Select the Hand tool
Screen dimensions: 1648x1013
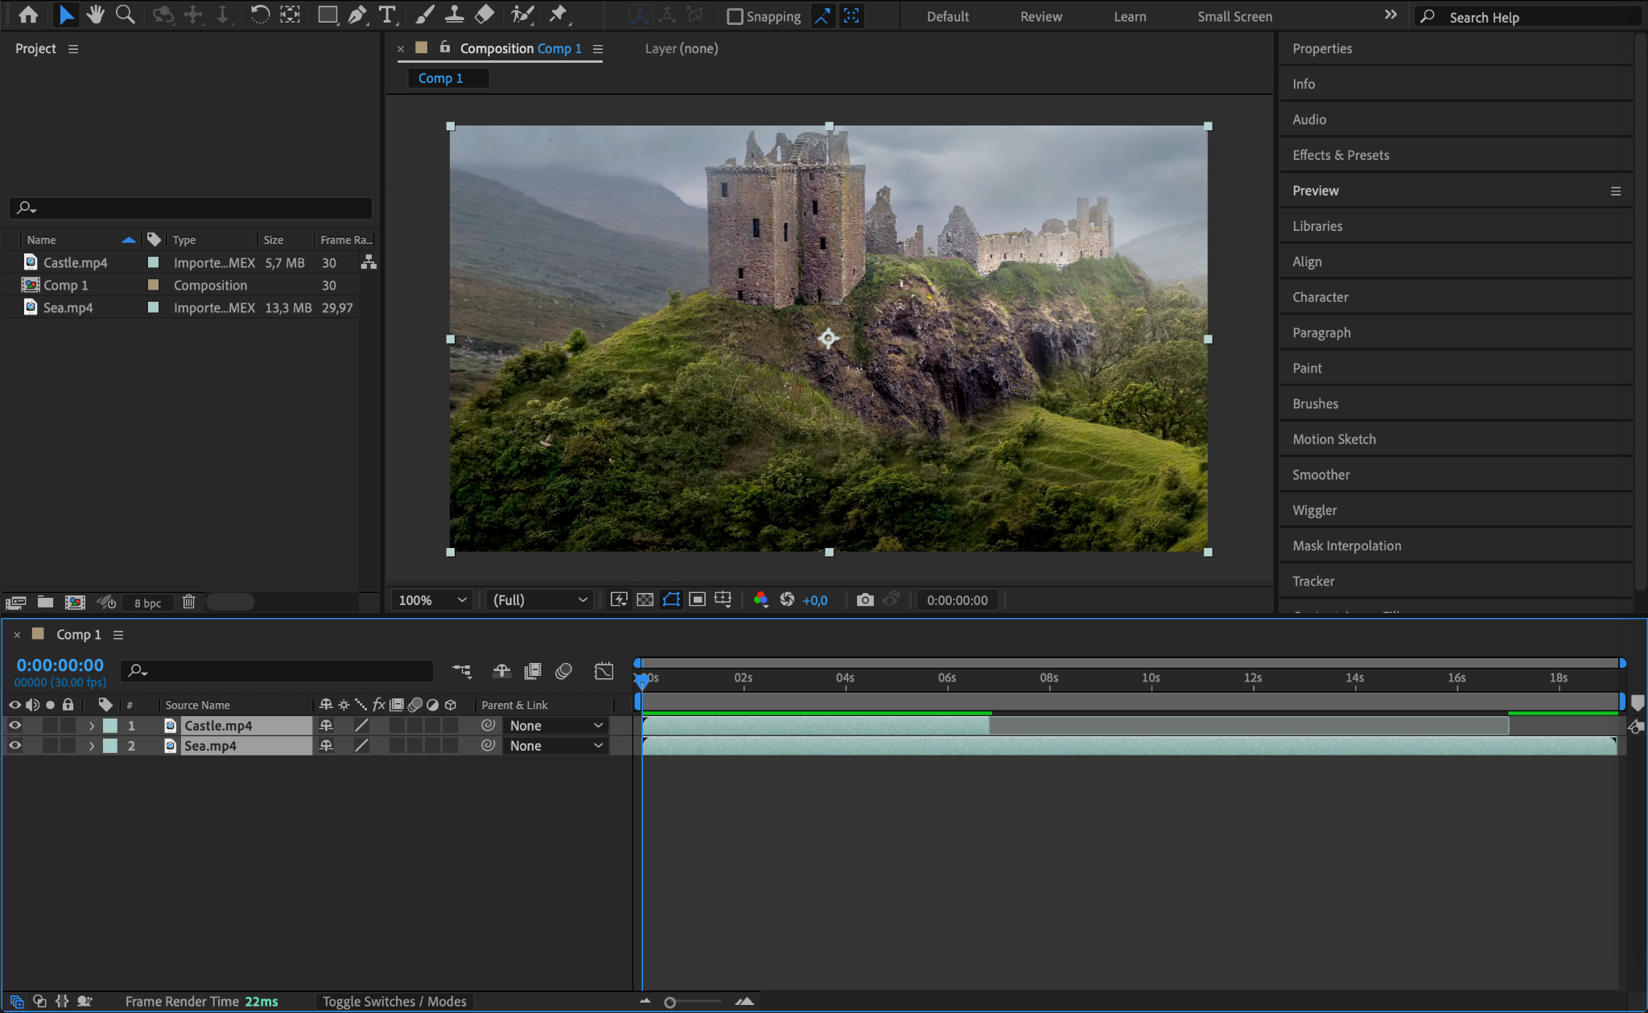96,14
